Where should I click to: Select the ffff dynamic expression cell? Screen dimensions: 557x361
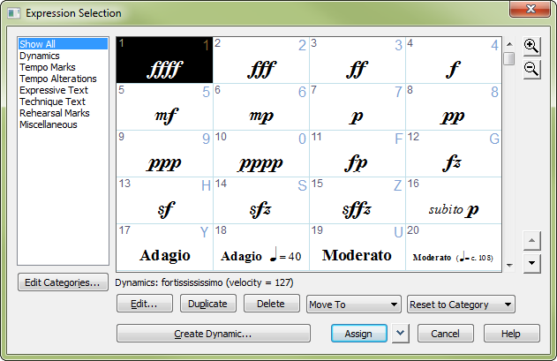(x=165, y=60)
